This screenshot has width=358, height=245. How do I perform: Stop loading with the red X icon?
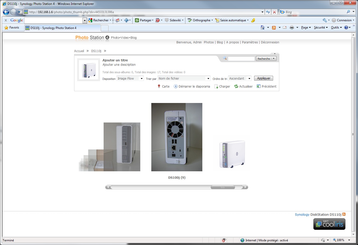[274, 12]
